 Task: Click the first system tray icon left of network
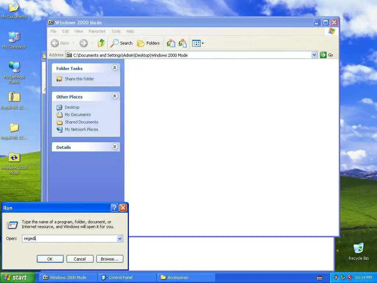click(x=336, y=277)
